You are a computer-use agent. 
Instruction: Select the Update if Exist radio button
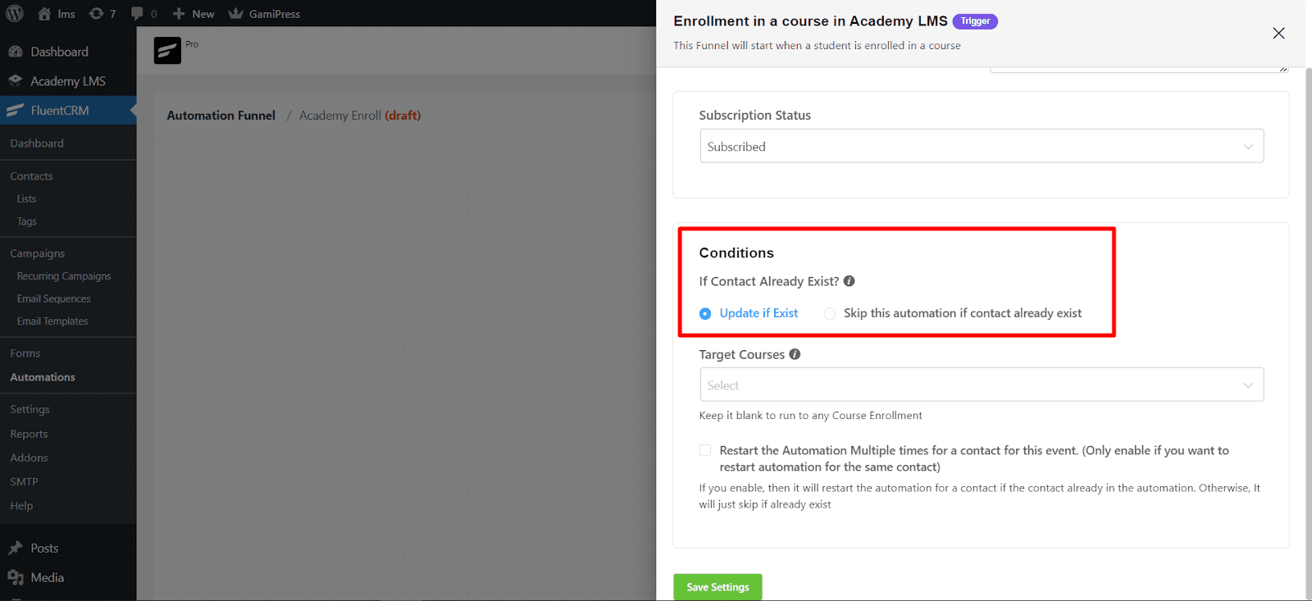[705, 313]
